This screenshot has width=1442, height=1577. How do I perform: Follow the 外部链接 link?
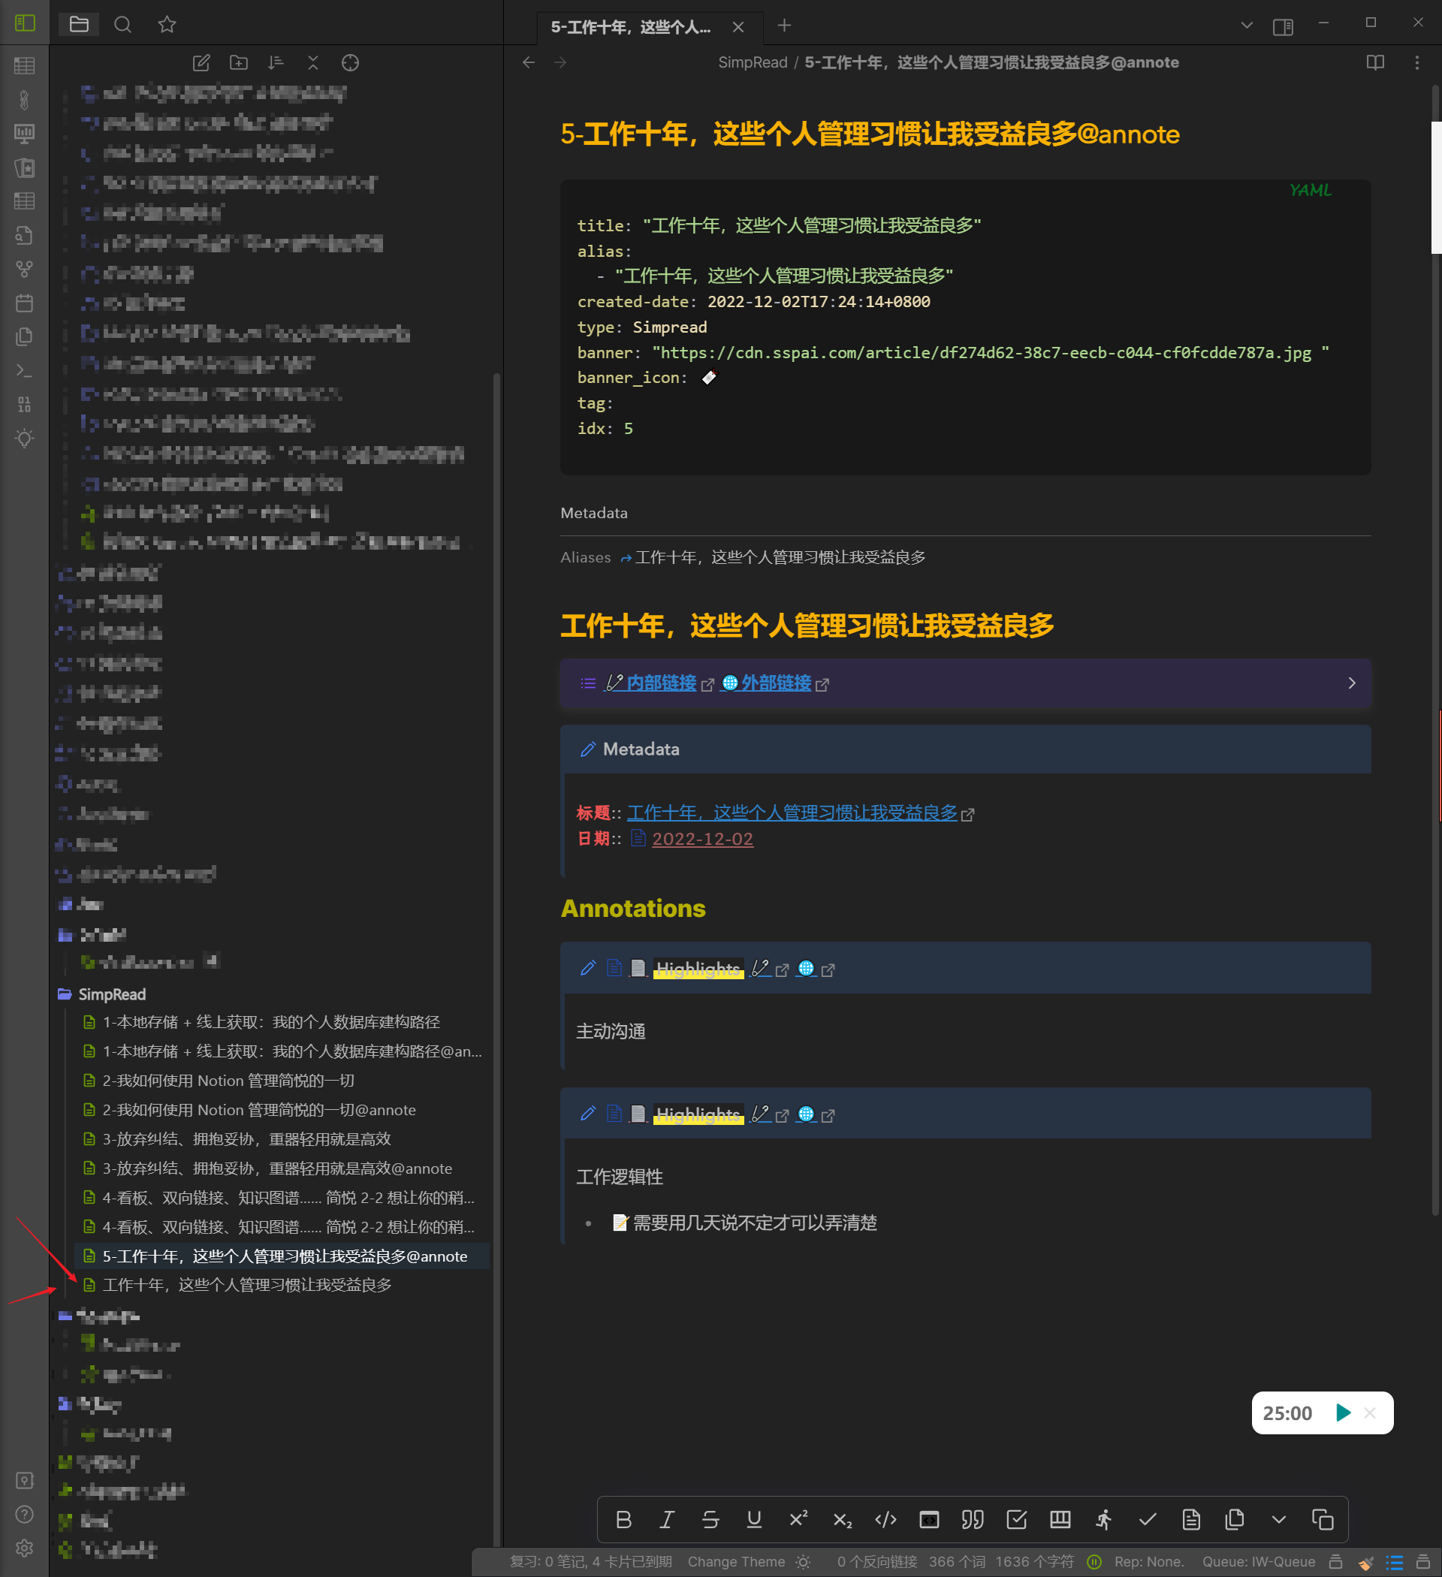click(776, 683)
